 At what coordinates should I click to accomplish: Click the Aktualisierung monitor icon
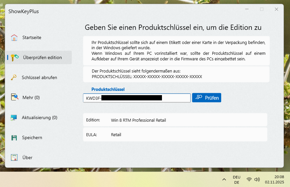[x=14, y=118]
